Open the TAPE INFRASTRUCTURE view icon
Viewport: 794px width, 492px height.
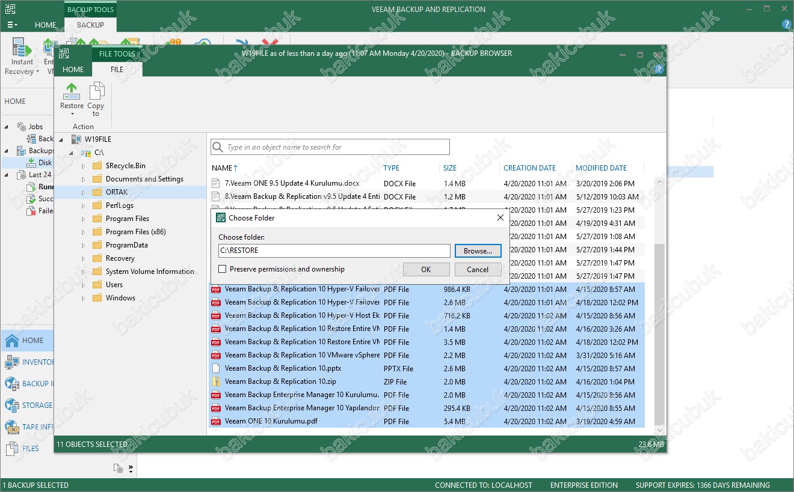click(x=12, y=427)
